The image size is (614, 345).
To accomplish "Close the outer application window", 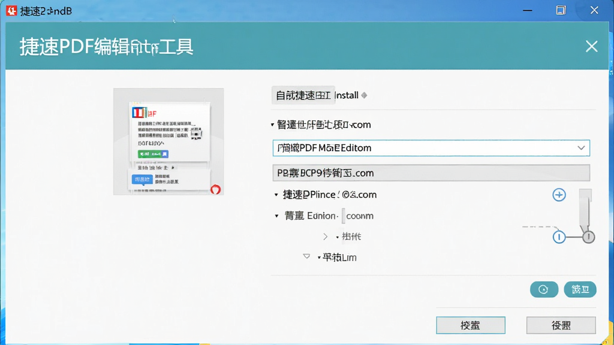I will tap(594, 11).
